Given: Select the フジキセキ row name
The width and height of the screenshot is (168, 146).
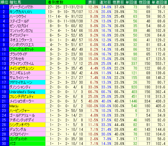Looking at the screenshot, I should pos(17,59).
